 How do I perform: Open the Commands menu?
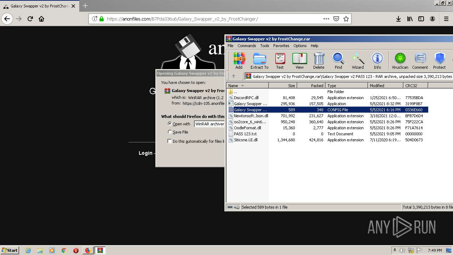(x=247, y=46)
